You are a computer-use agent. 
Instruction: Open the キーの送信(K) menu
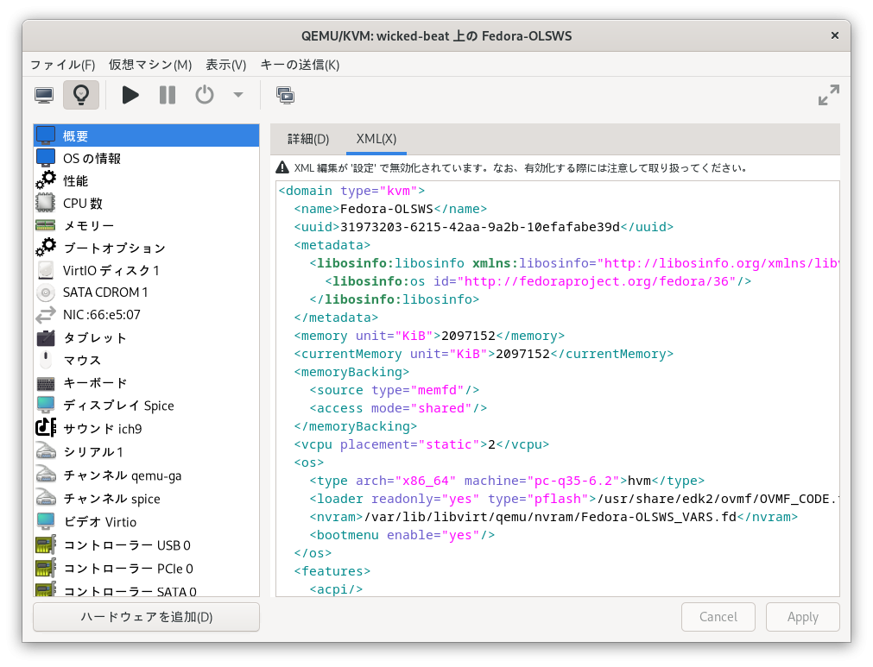click(300, 65)
